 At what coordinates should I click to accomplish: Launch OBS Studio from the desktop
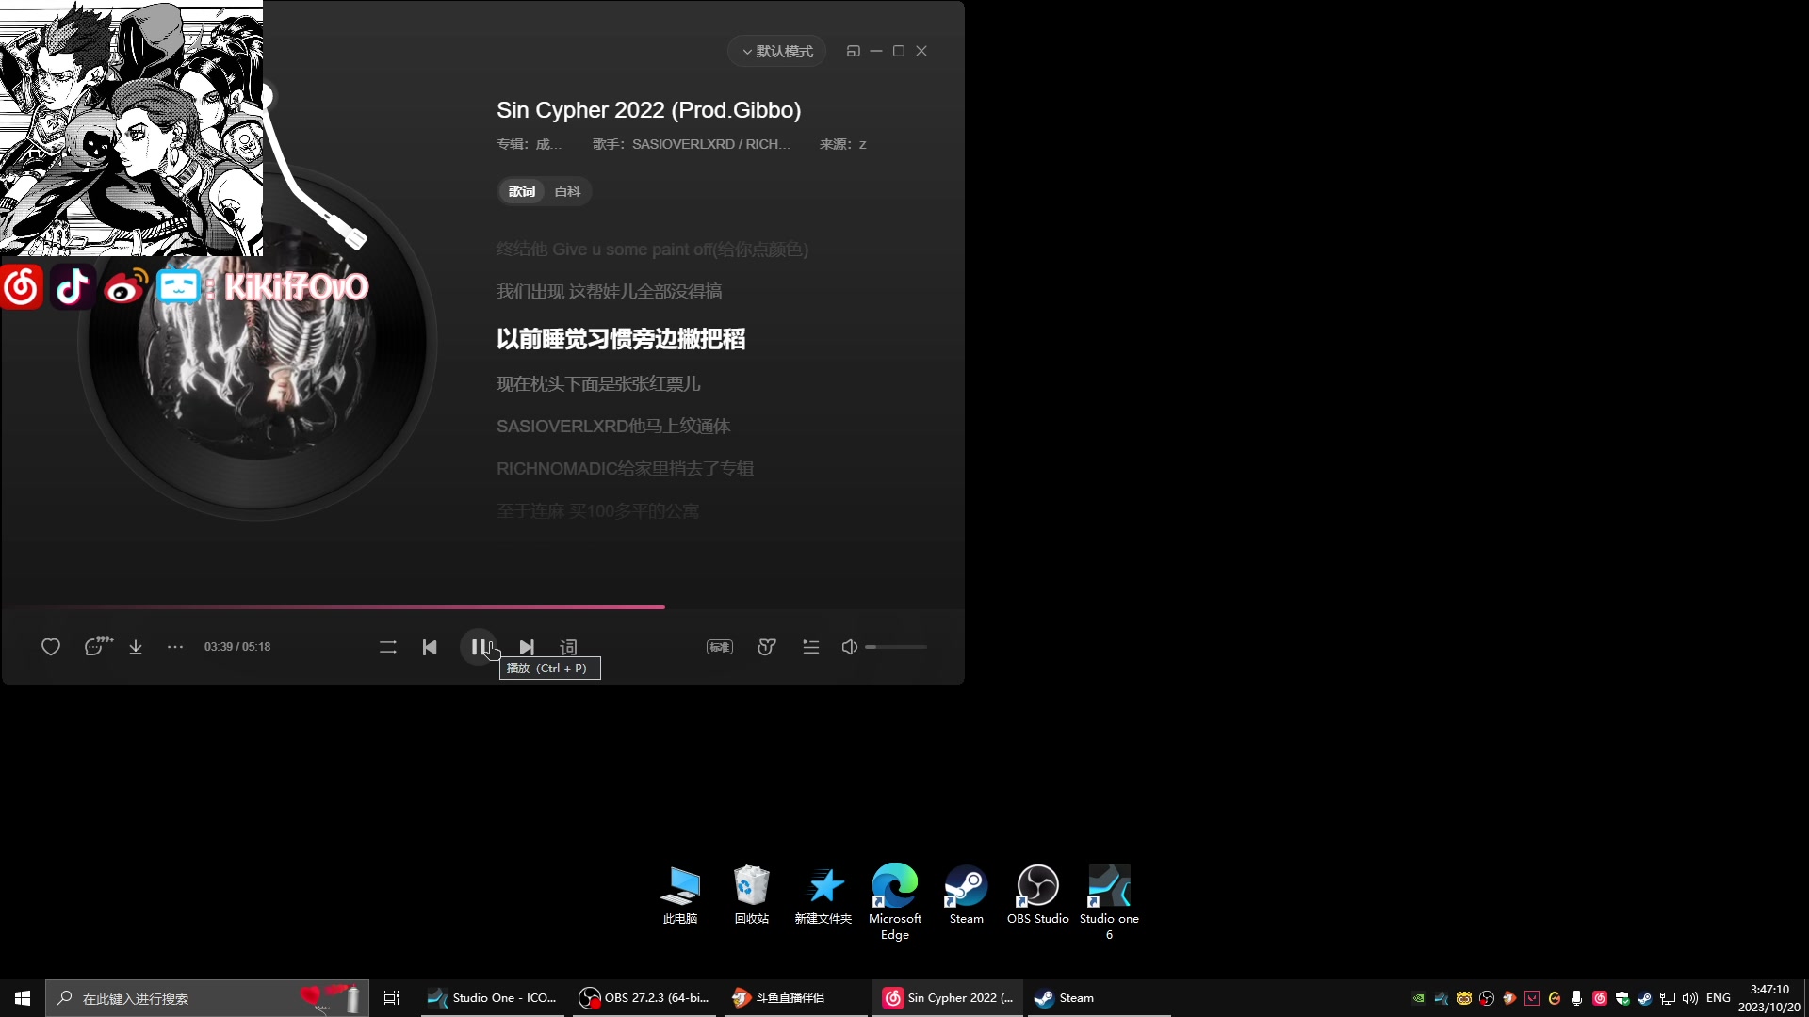tap(1038, 895)
